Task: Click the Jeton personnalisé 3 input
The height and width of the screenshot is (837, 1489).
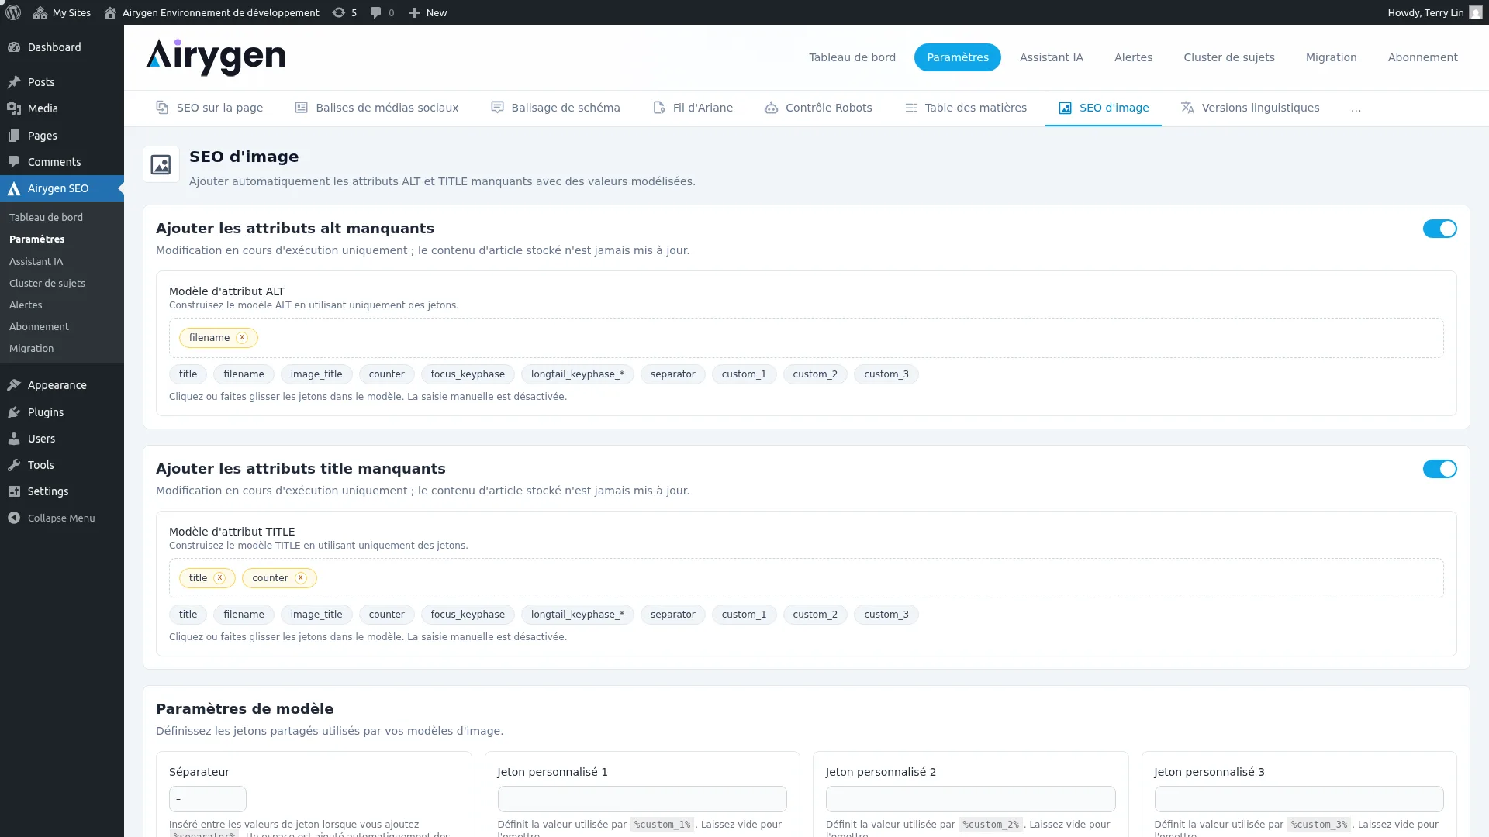Action: [1299, 799]
